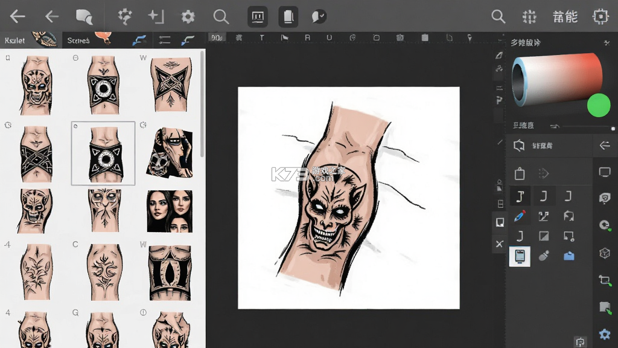
Task: Toggle the highlighted canvas view button in top bar
Action: (x=258, y=16)
